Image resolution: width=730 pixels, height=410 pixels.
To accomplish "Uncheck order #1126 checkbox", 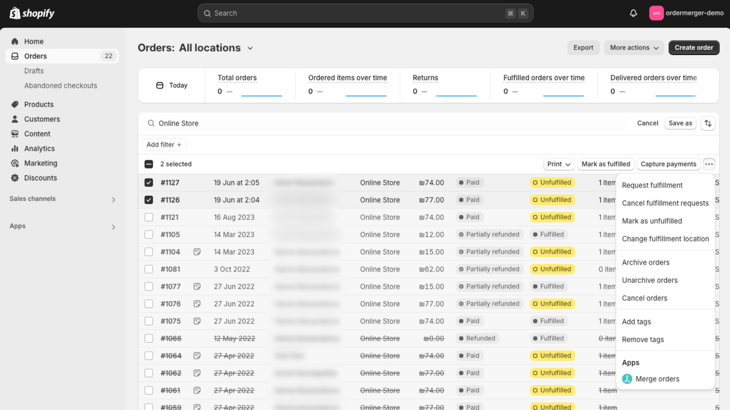I will click(x=149, y=200).
